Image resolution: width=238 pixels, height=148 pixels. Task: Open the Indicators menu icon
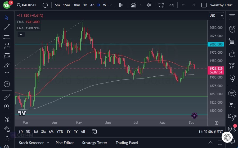pyautogui.click(x=134, y=5)
